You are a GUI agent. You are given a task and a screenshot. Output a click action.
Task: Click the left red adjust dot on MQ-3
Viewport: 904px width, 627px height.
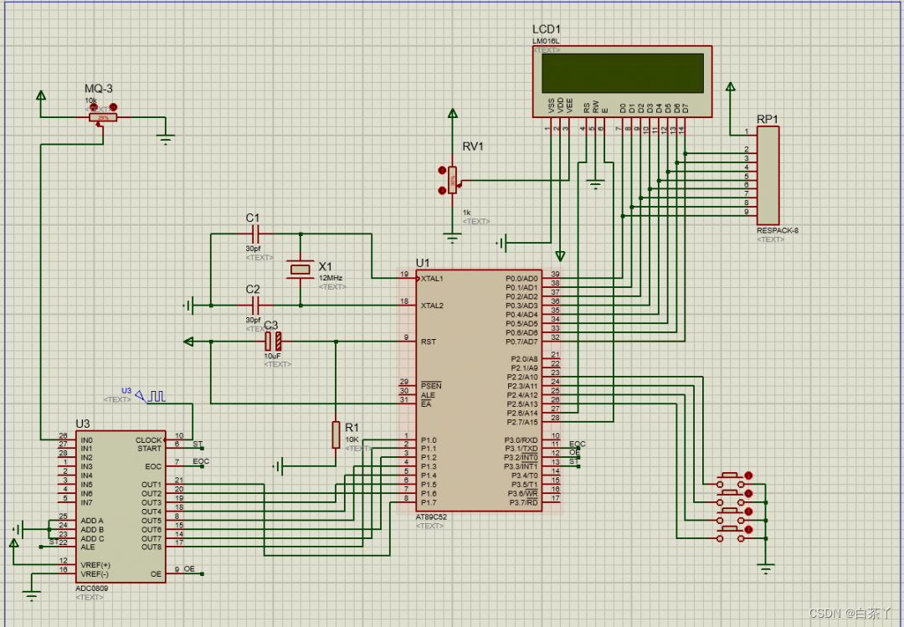(94, 106)
